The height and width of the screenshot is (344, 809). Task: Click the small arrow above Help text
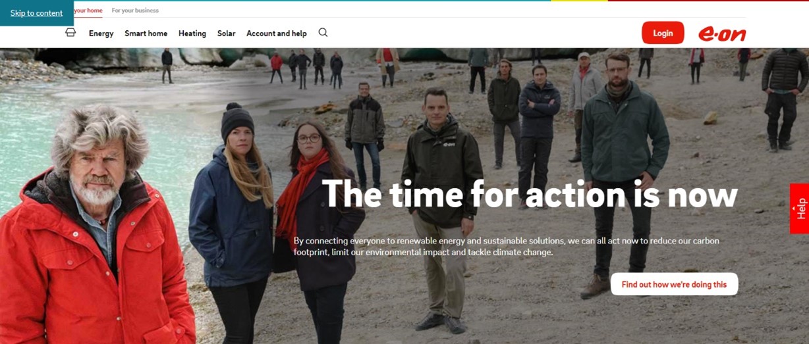click(793, 209)
